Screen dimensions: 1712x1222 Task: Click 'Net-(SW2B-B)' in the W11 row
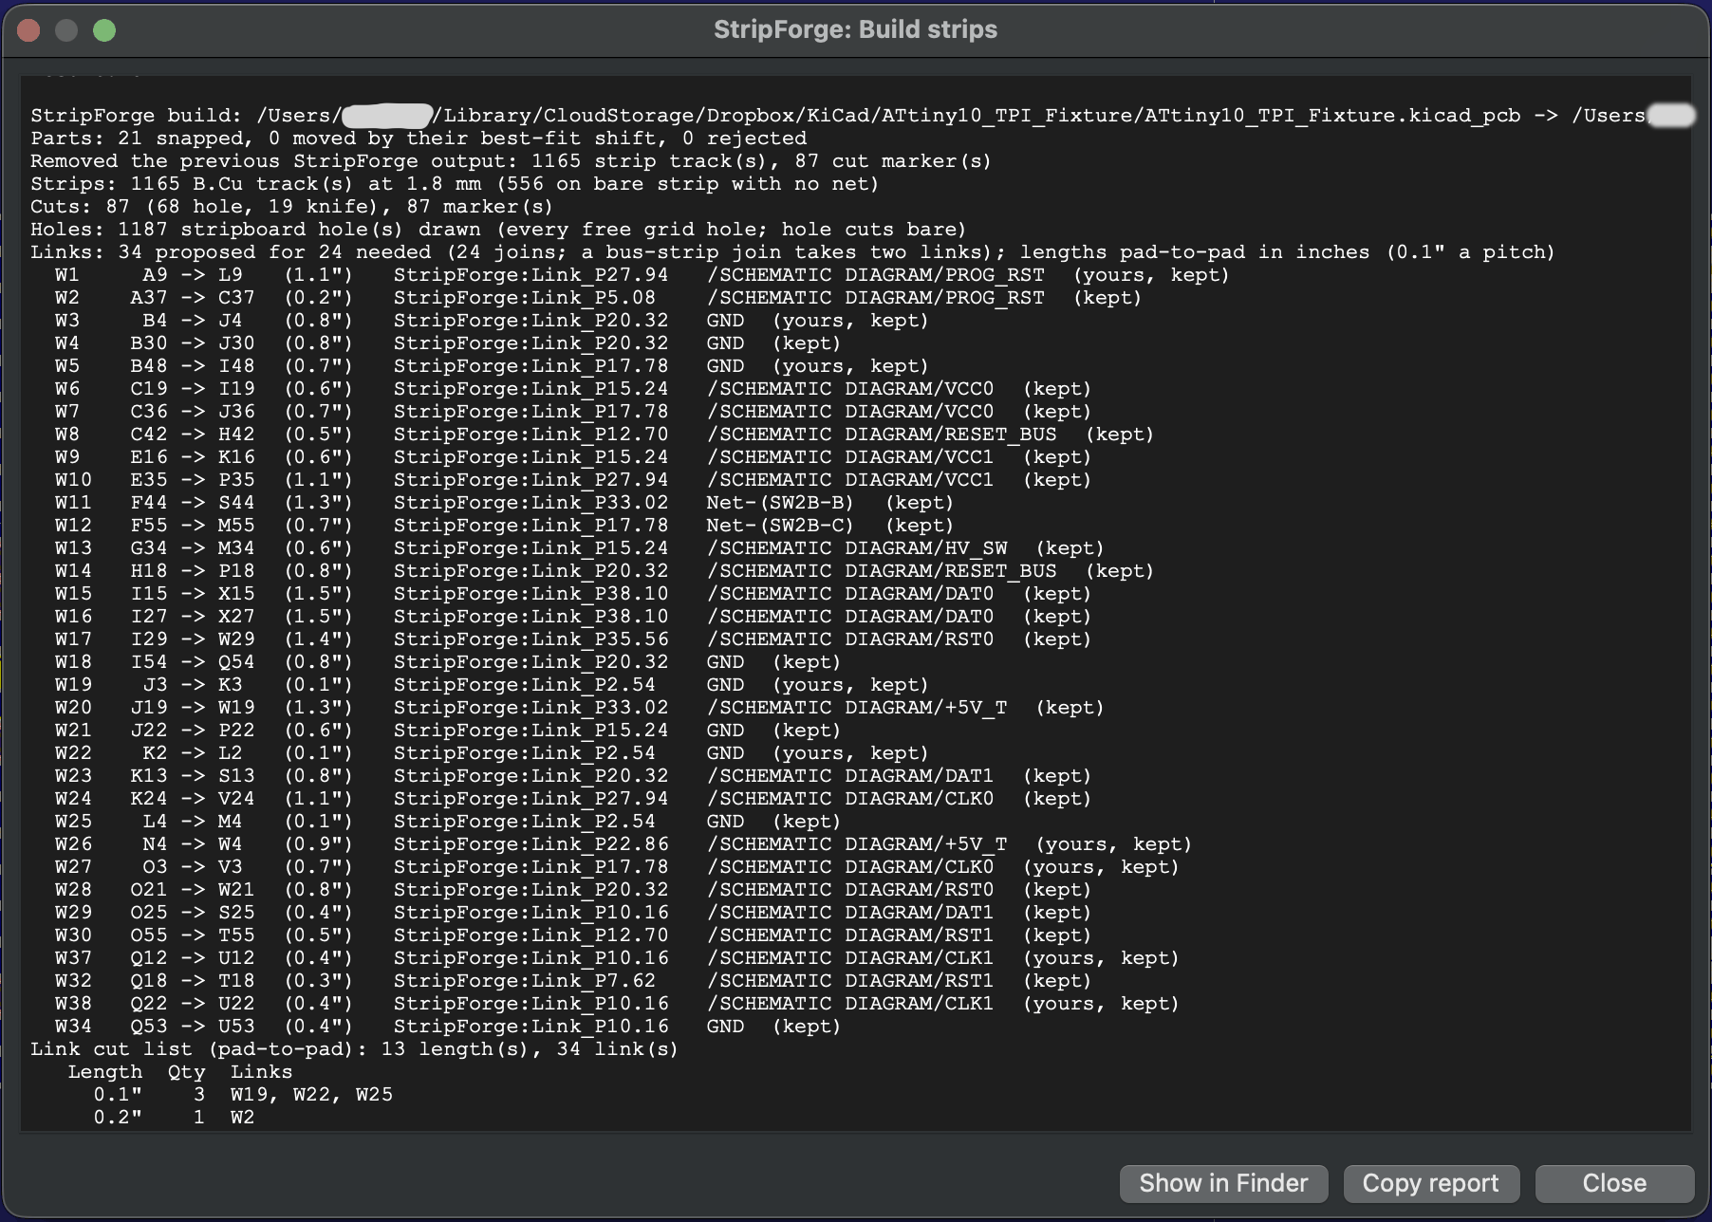click(x=780, y=503)
